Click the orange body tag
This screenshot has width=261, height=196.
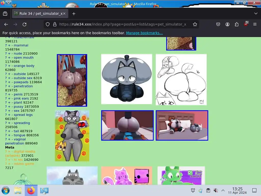click(24, 66)
